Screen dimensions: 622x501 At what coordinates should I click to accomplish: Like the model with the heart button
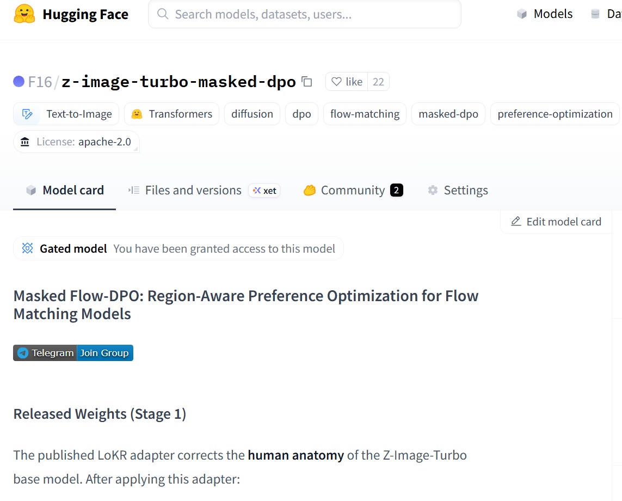[347, 82]
